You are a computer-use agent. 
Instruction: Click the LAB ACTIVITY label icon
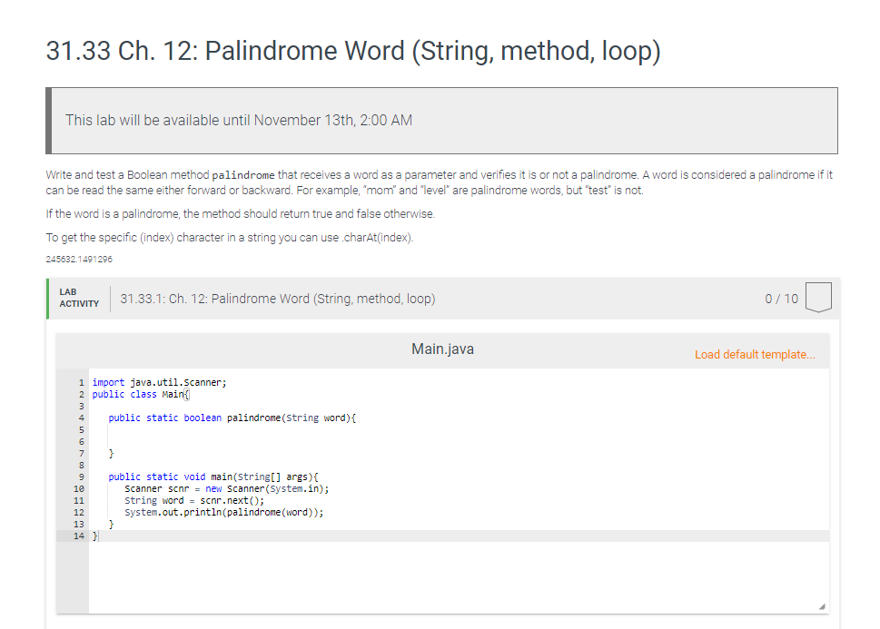click(78, 297)
